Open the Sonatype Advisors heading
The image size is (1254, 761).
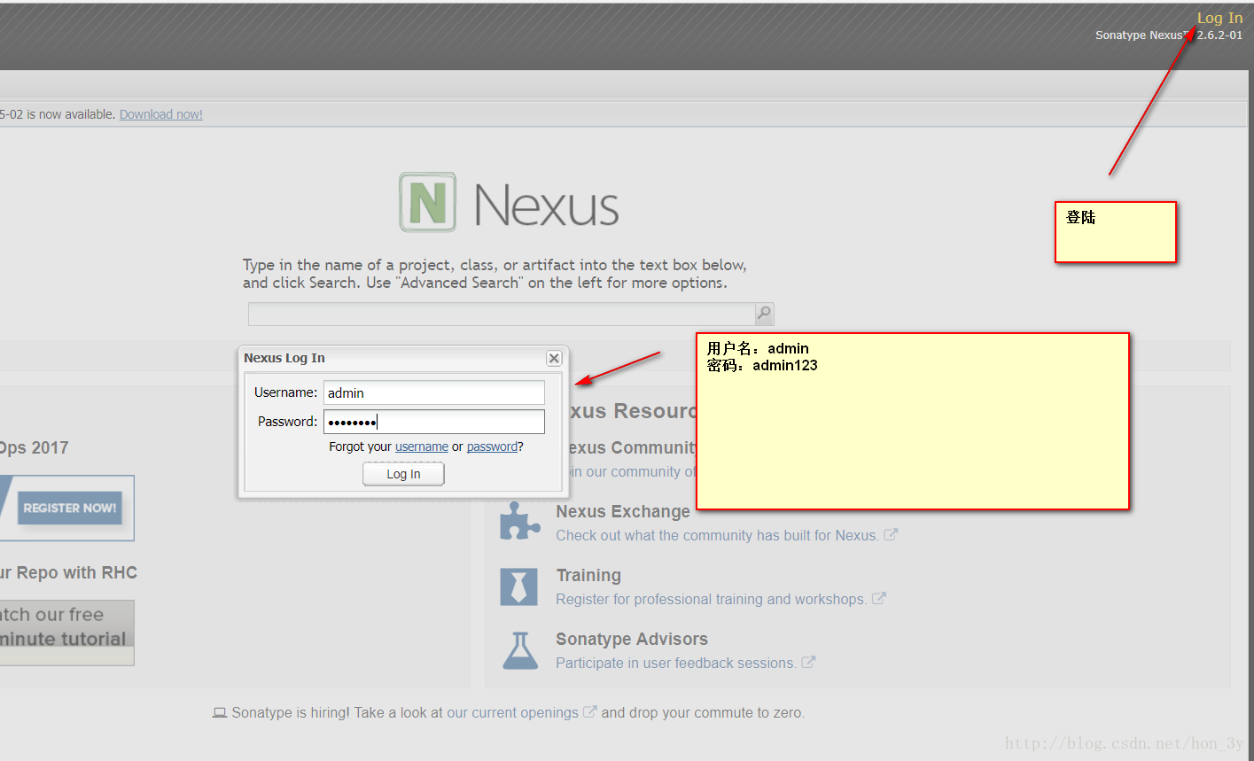click(632, 639)
